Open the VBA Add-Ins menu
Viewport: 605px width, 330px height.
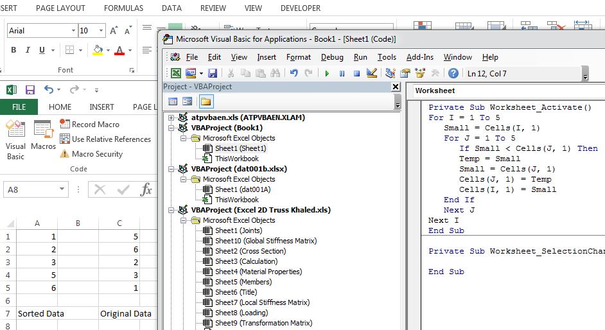(x=420, y=57)
